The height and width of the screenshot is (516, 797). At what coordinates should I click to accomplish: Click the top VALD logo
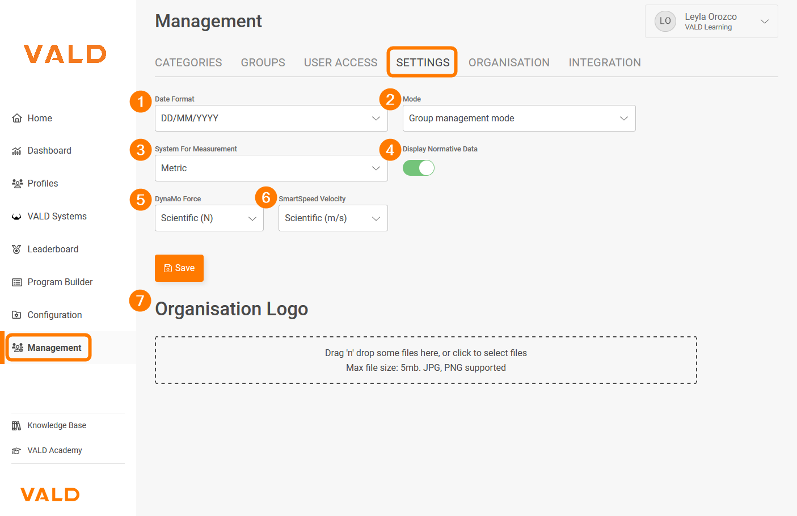(x=65, y=54)
